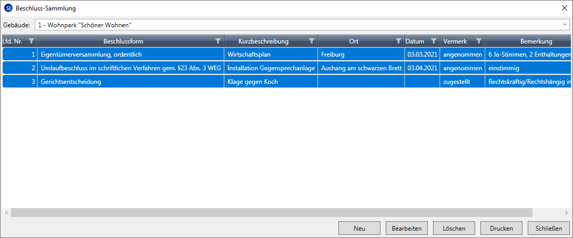Click Kurzbeschreibung column filter icon
This screenshot has width=573, height=238.
click(311, 41)
